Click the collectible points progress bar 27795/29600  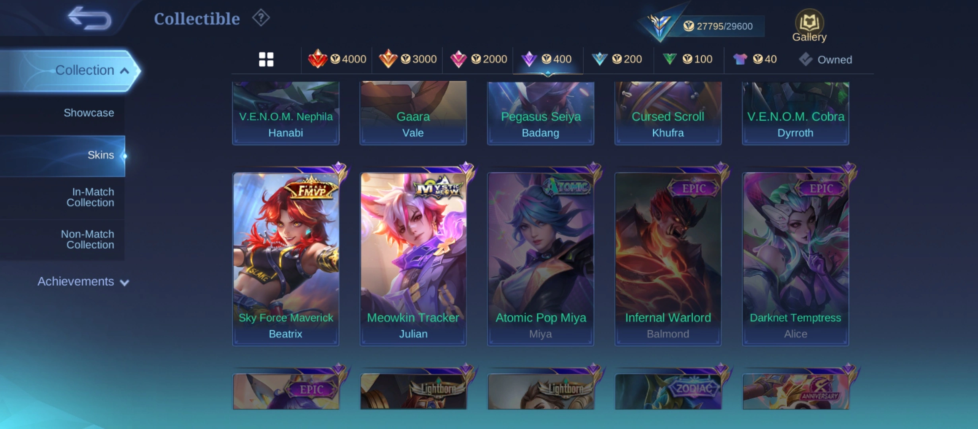coord(718,26)
